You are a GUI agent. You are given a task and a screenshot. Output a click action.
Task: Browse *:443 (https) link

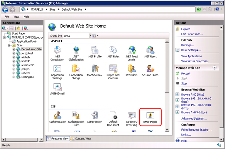pos(194,112)
